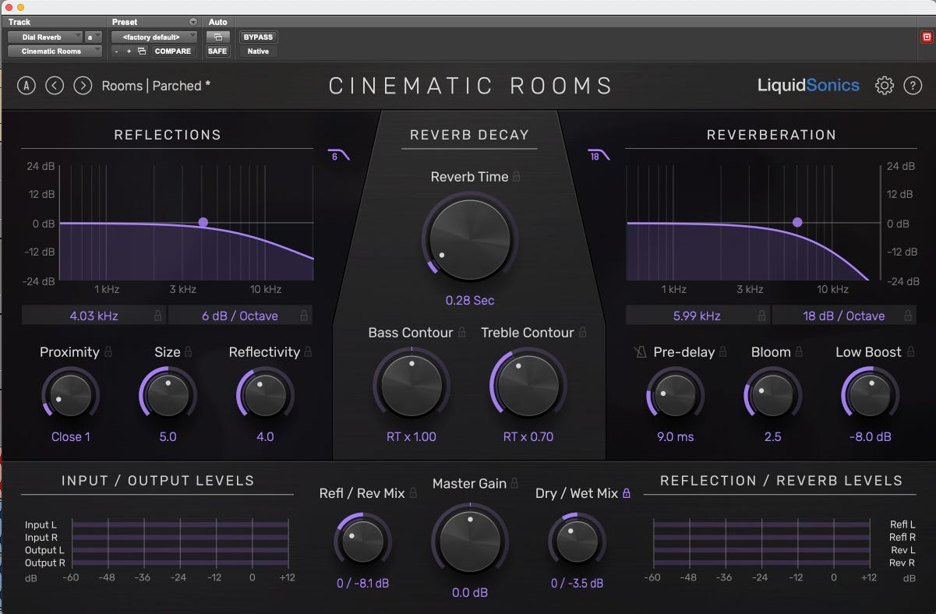The height and width of the screenshot is (614, 936).
Task: Click the Low Boost knob
Action: click(x=870, y=395)
